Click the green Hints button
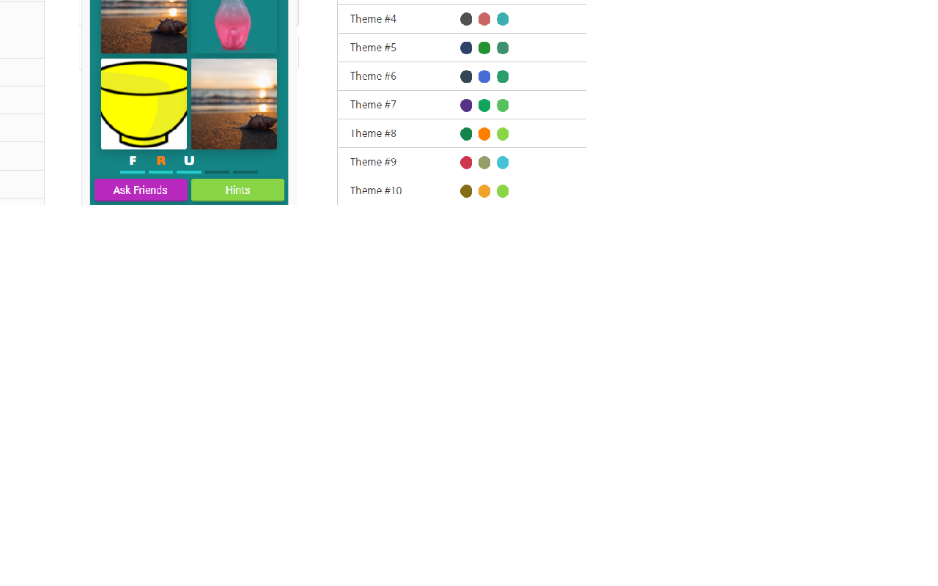 click(x=237, y=190)
